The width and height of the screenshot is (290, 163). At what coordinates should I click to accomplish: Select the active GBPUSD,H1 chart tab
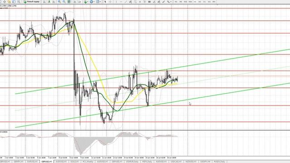click(46, 162)
